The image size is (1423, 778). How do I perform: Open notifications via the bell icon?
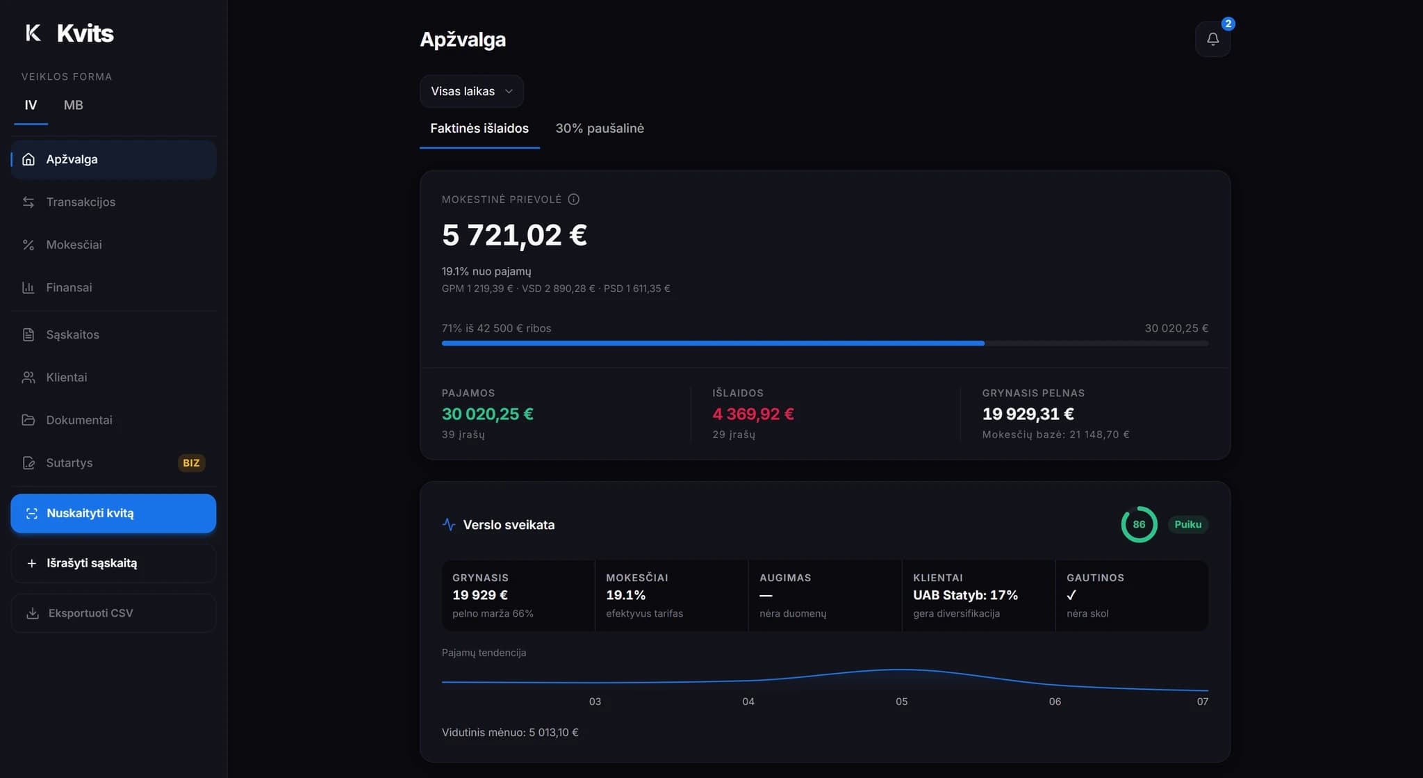[x=1212, y=39]
